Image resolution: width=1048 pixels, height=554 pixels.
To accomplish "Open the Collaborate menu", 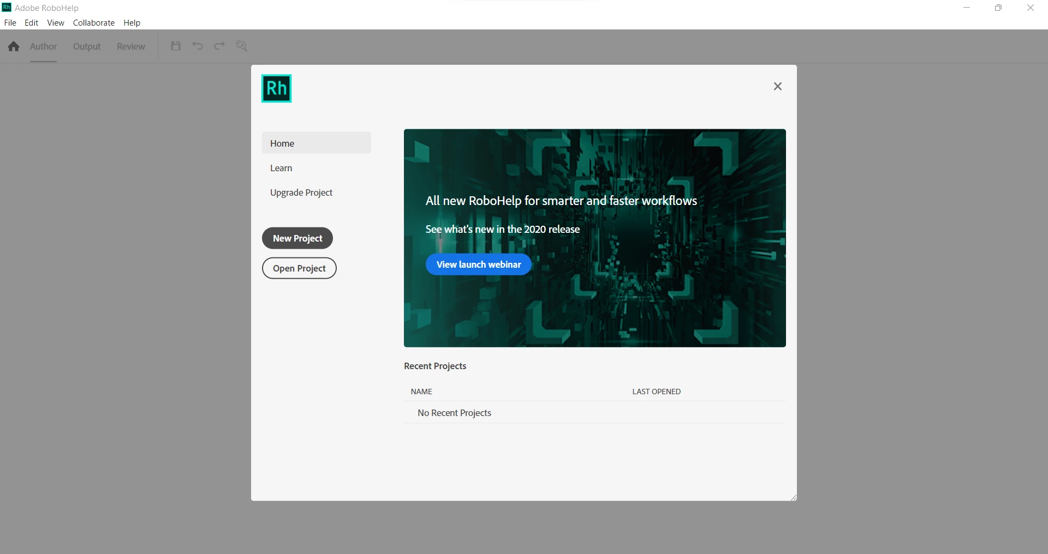I will click(x=94, y=22).
